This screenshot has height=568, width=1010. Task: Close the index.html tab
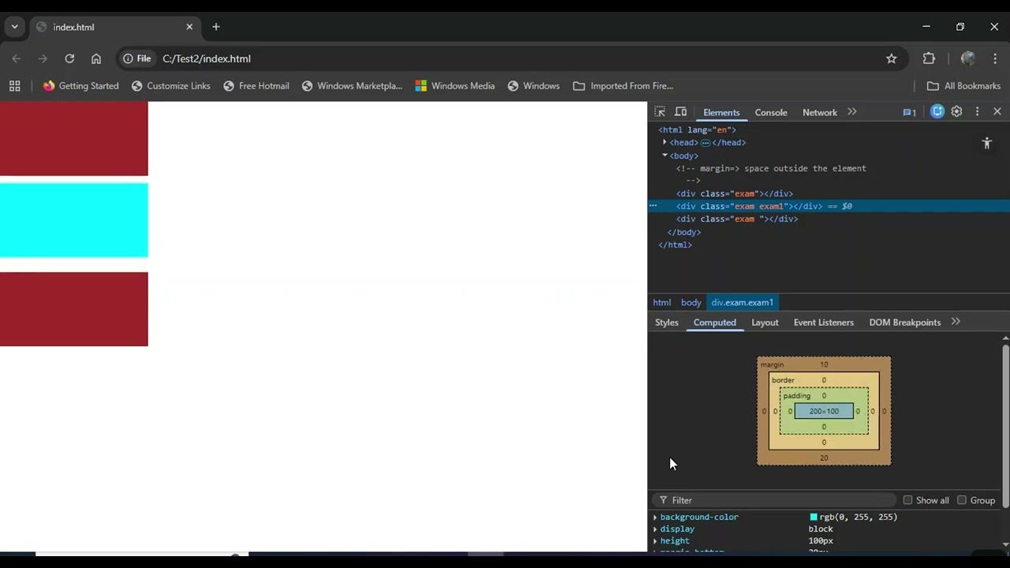tap(189, 27)
